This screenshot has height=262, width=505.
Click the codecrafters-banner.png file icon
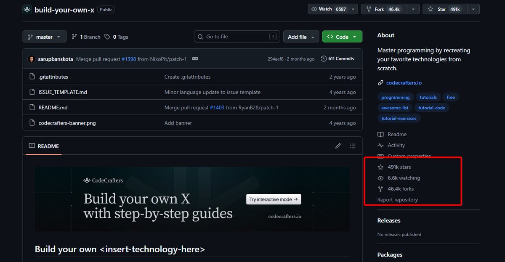pos(32,123)
